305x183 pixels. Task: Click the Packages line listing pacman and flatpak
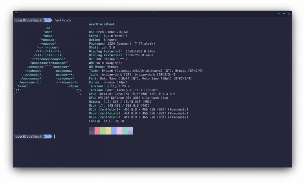coord(122,44)
